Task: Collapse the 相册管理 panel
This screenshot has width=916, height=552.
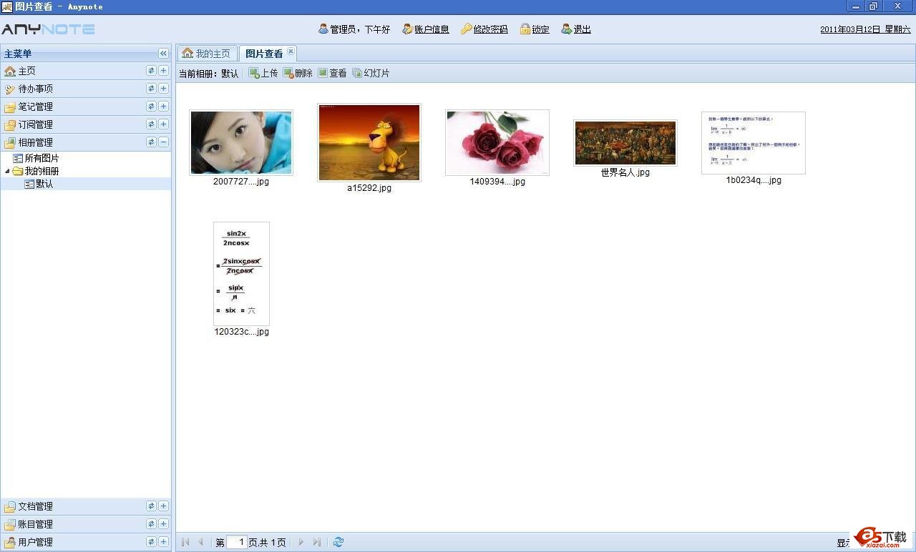Action: (x=163, y=142)
